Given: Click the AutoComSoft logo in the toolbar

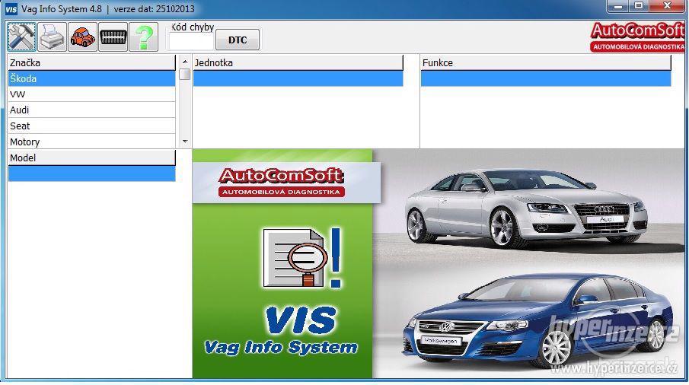Looking at the screenshot, I should pyautogui.click(x=637, y=37).
